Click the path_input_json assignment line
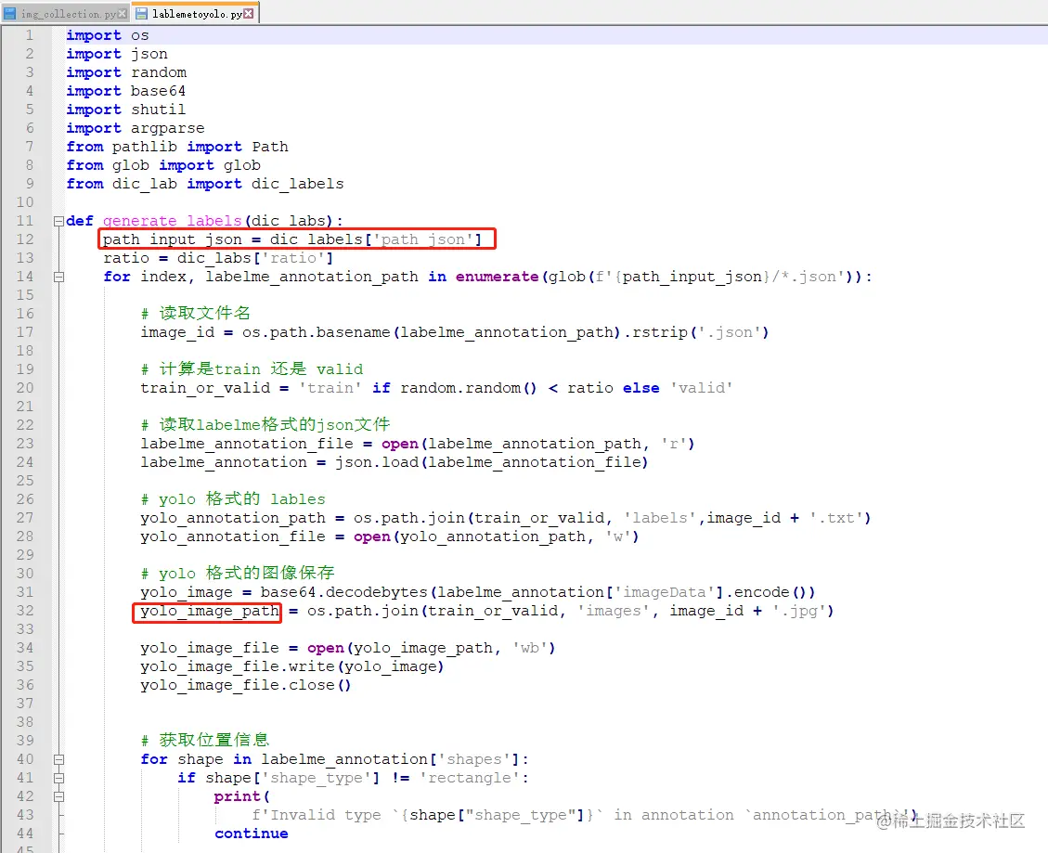The image size is (1048, 853). [292, 239]
